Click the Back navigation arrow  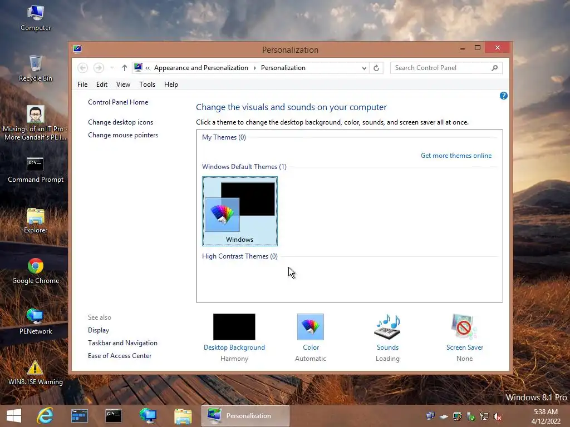point(82,68)
